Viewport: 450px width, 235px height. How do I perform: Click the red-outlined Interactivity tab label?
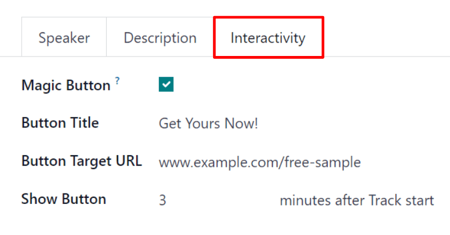click(268, 38)
